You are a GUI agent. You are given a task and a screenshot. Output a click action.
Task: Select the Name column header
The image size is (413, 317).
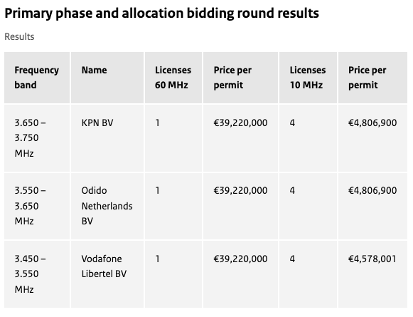click(107, 78)
